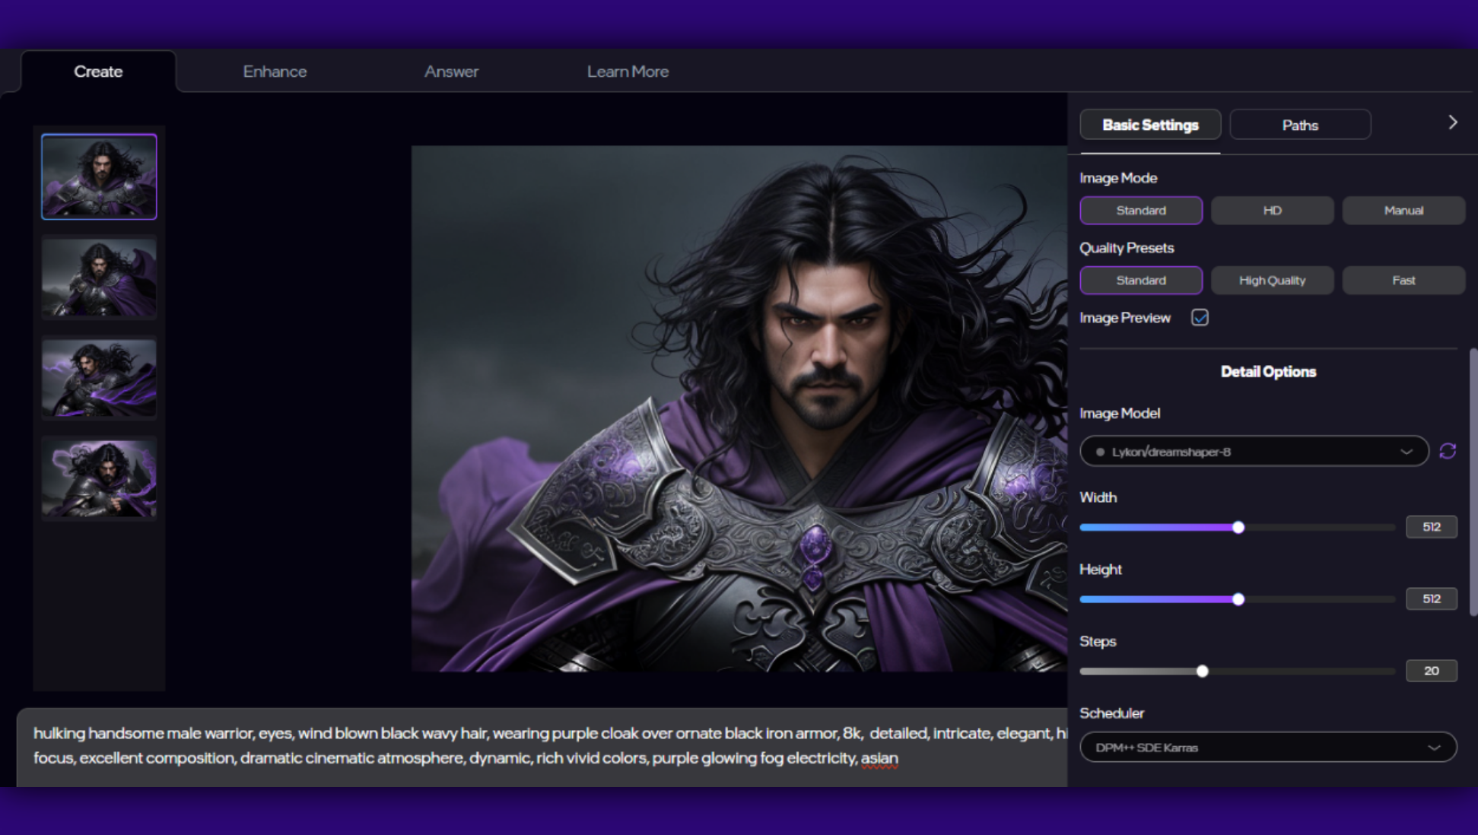Select the third thumbnail with purple lightning

pyautogui.click(x=99, y=378)
